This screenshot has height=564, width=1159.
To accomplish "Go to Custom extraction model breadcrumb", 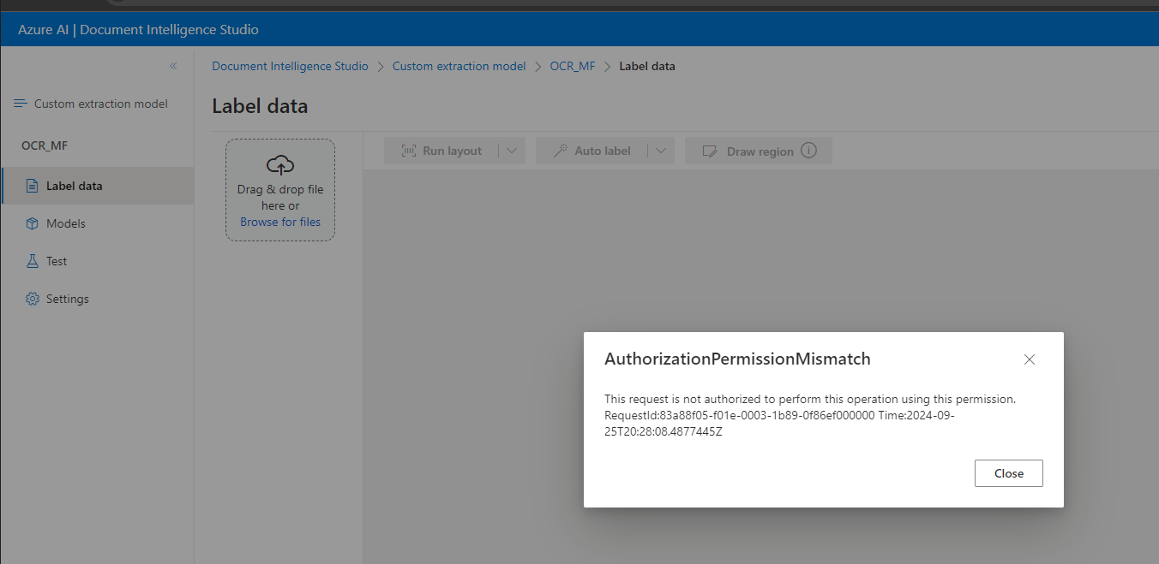I will [459, 66].
